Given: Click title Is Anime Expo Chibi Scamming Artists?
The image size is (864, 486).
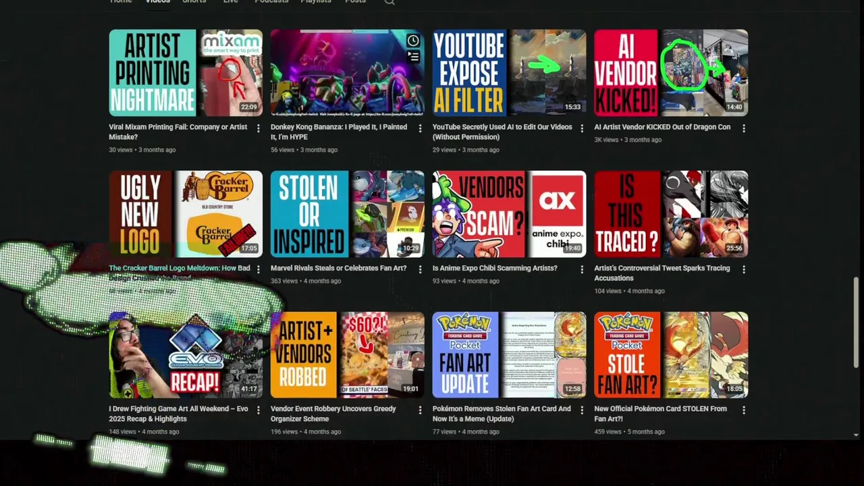Looking at the screenshot, I should click(495, 268).
